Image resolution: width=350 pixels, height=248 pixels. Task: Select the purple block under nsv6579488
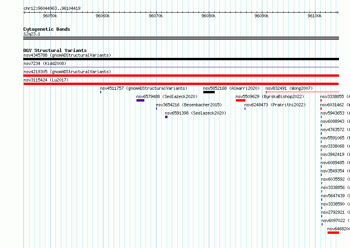tap(140, 100)
